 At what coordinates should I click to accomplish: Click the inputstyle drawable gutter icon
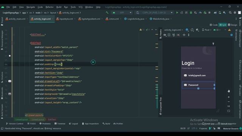coord(10,94)
